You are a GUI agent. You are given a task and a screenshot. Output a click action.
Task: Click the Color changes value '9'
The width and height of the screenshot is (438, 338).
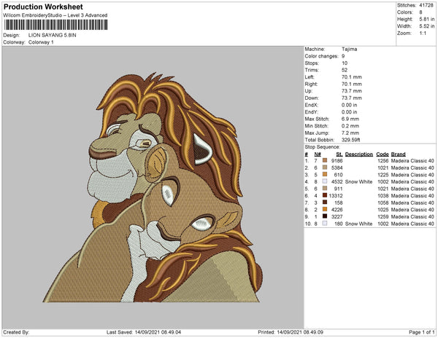point(343,56)
